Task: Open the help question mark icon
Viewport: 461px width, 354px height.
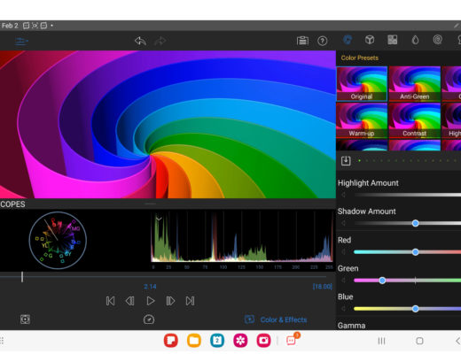Action: point(322,41)
